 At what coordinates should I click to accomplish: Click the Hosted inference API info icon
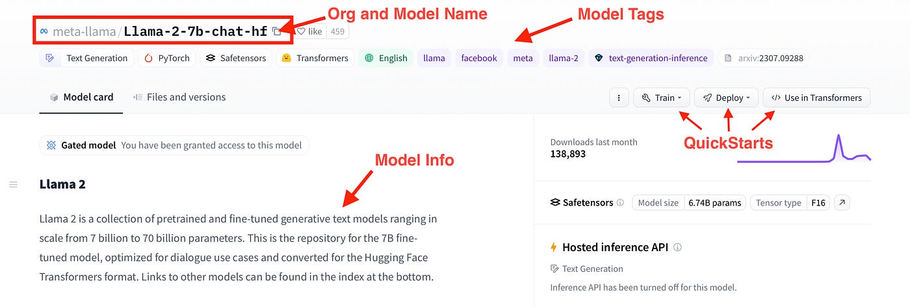click(x=677, y=247)
